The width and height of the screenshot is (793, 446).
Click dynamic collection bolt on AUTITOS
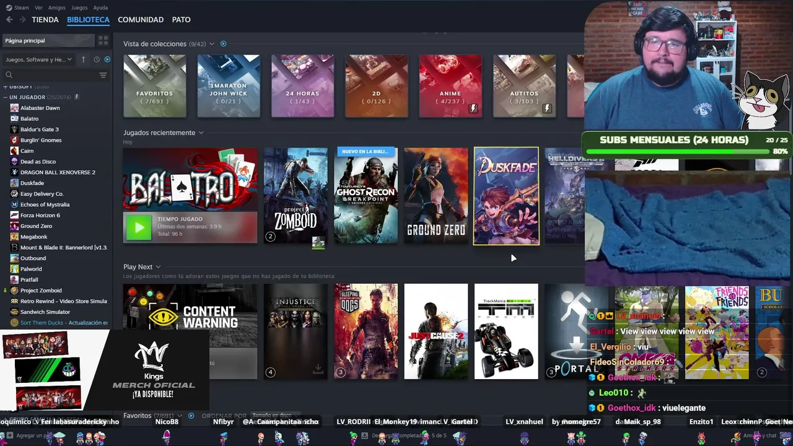[x=547, y=108]
